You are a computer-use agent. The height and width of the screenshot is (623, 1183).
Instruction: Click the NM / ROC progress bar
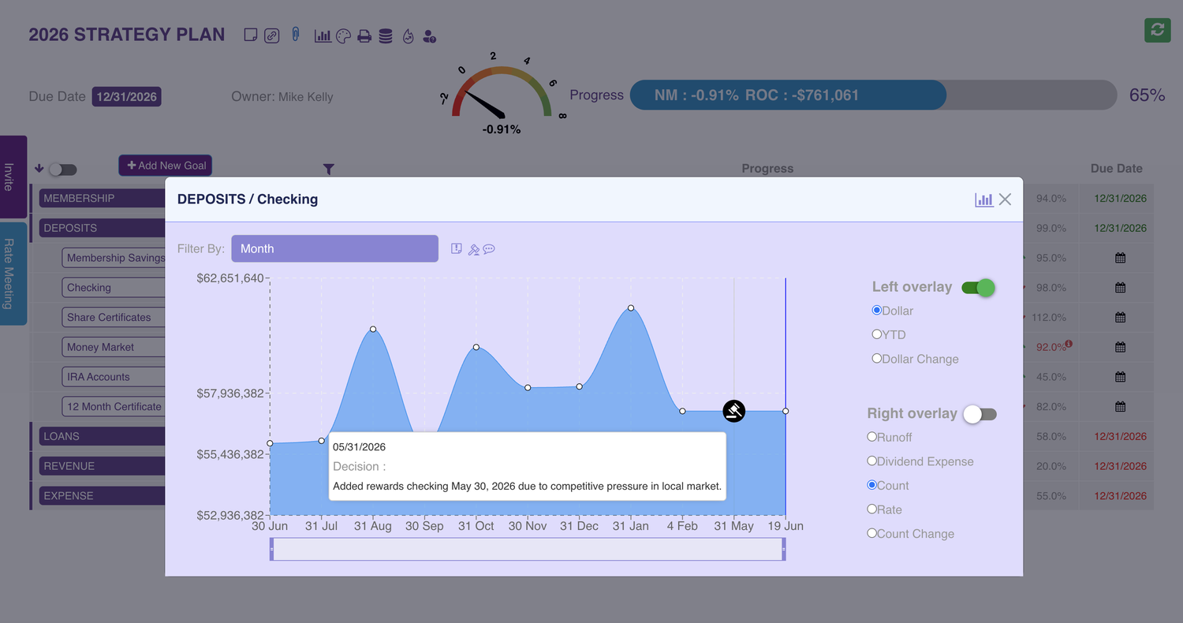coord(873,95)
